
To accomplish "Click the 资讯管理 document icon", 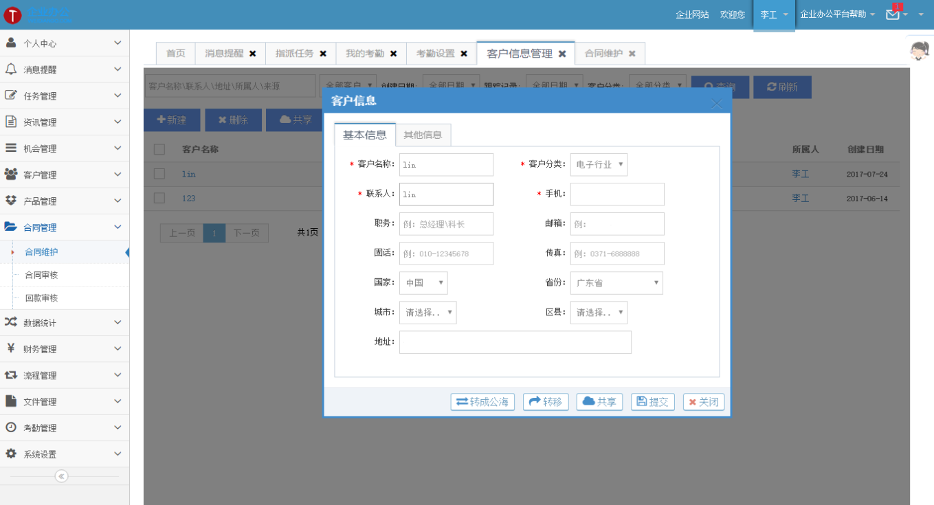I will pos(11,122).
